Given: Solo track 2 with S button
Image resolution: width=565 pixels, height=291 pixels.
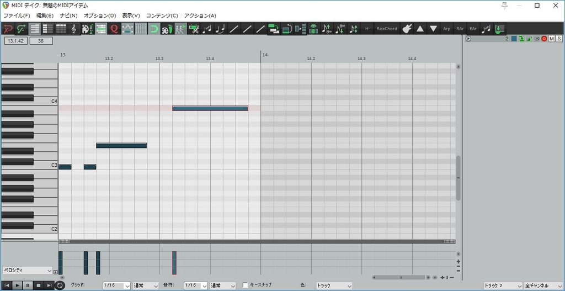Looking at the screenshot, I should click(x=559, y=39).
